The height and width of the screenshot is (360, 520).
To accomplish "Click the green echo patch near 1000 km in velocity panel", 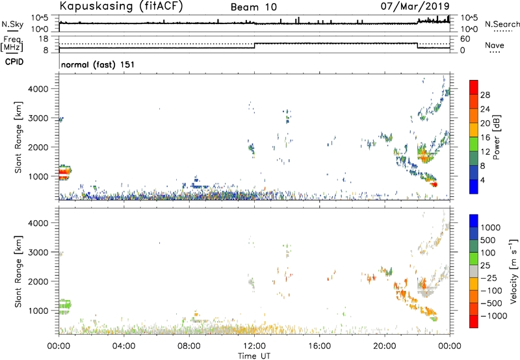I will pyautogui.click(x=65, y=306).
